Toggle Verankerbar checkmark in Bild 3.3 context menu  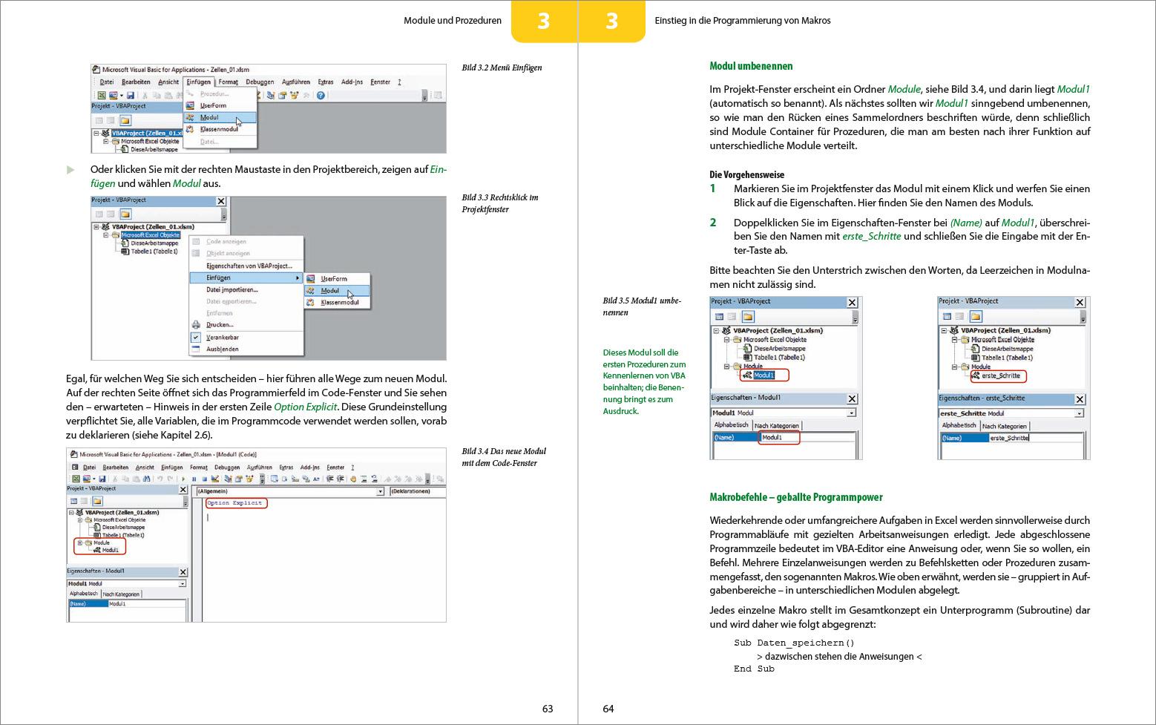pos(196,337)
